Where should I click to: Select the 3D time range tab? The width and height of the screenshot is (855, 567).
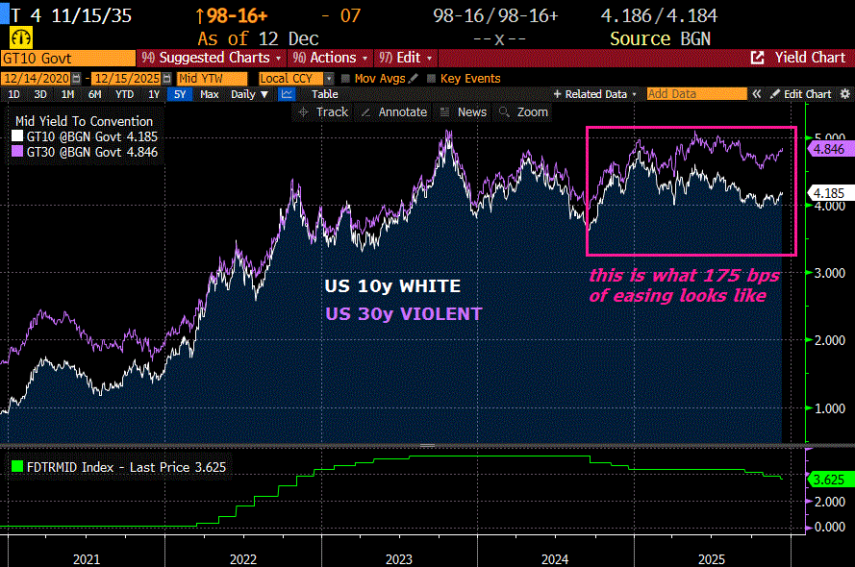coord(40,94)
